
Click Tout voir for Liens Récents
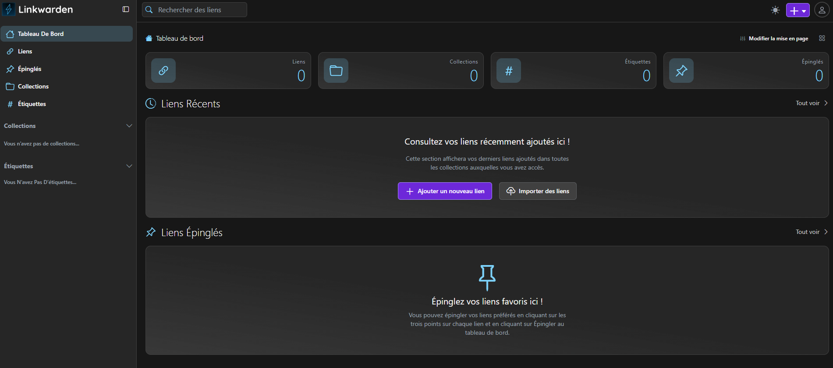point(812,103)
